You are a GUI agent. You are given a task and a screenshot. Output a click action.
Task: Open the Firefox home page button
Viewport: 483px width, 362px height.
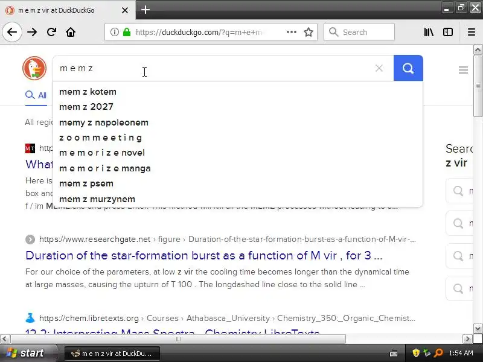click(71, 32)
